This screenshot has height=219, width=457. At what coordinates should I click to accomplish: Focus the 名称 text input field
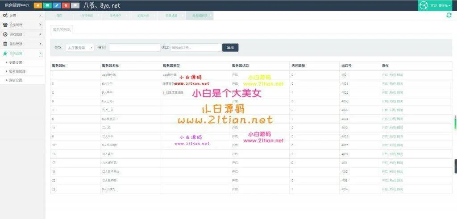click(134, 47)
